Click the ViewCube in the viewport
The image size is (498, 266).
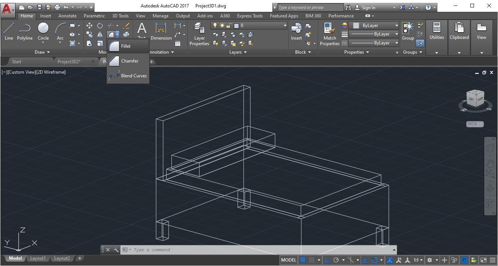coord(475,99)
